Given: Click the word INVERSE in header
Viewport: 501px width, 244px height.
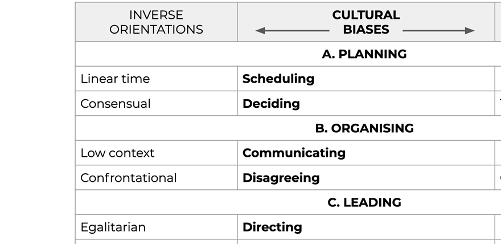Looking at the screenshot, I should click(156, 15).
